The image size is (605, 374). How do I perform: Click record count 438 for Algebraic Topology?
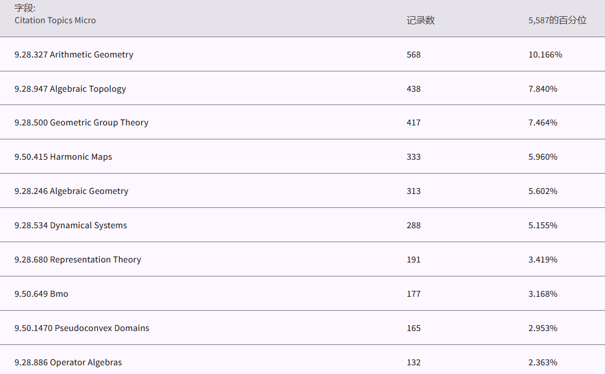tap(414, 89)
